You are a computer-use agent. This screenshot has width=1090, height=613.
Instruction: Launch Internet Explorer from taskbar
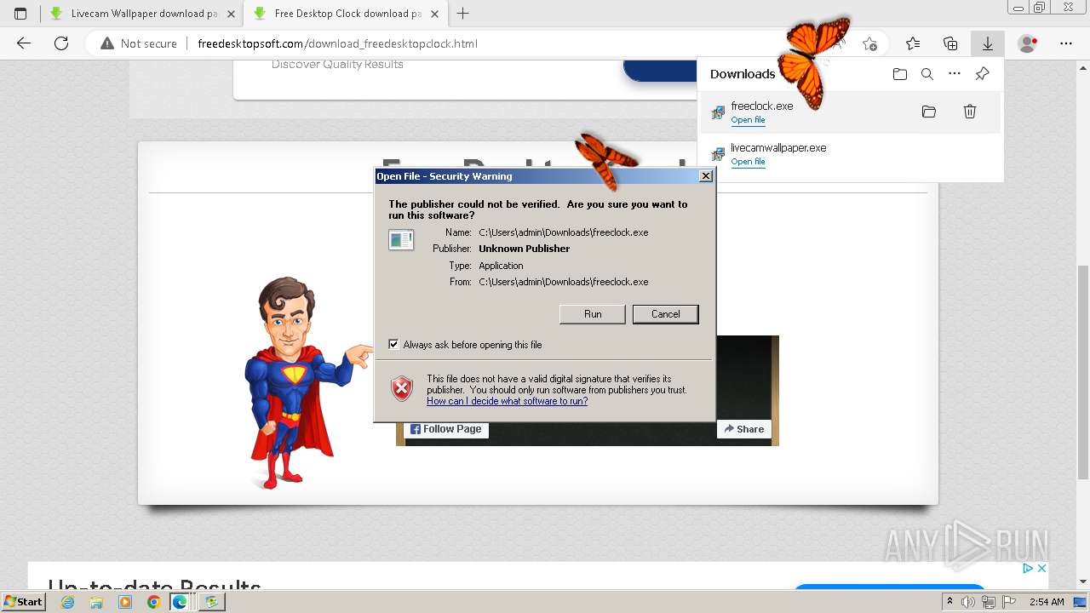(68, 602)
